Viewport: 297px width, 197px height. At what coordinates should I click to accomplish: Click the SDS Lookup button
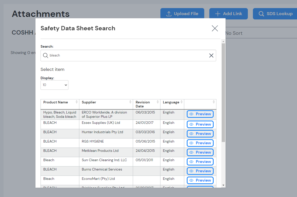coord(275,14)
